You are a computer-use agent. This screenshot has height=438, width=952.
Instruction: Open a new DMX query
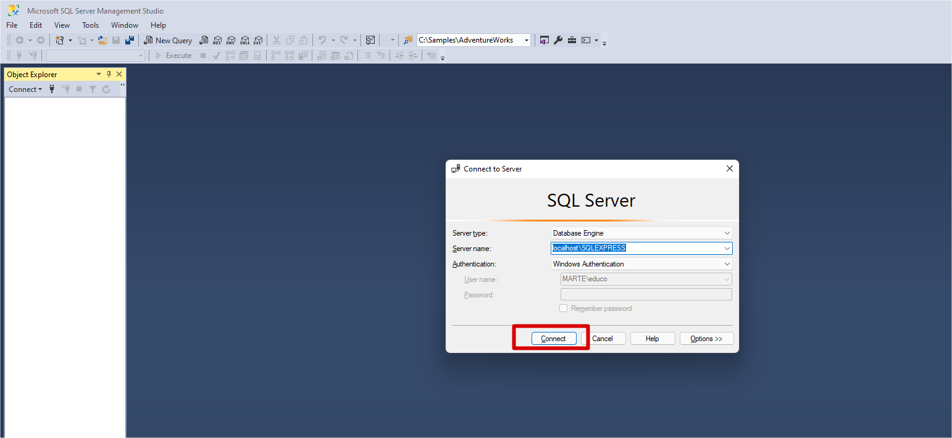tap(231, 40)
